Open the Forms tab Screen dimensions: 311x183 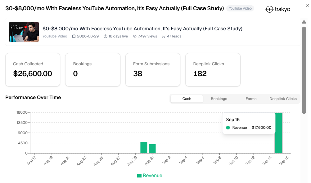pos(251,99)
